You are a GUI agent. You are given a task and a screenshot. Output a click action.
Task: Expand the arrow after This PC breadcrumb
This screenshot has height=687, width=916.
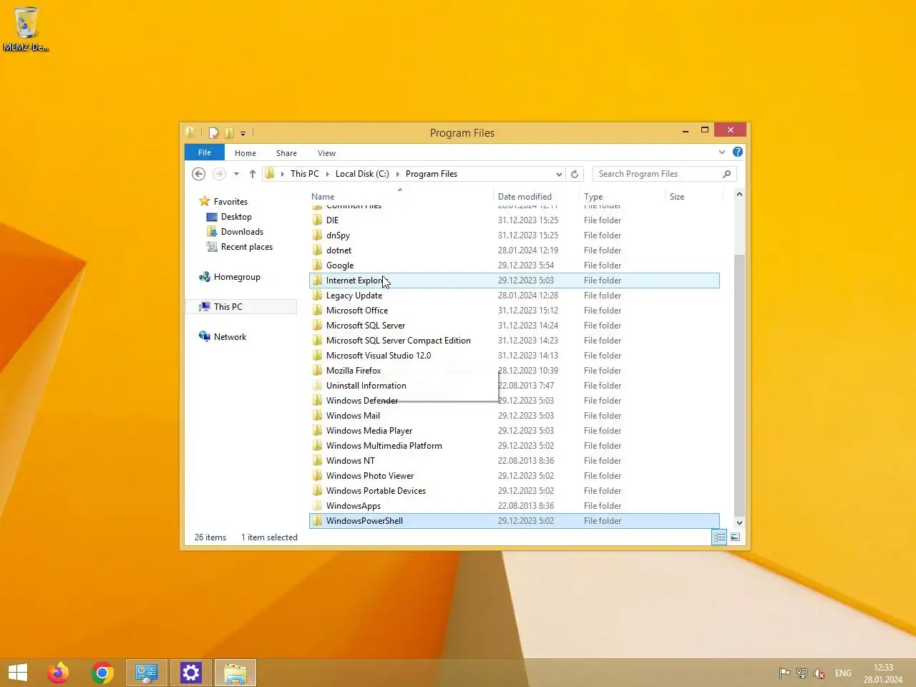click(328, 174)
